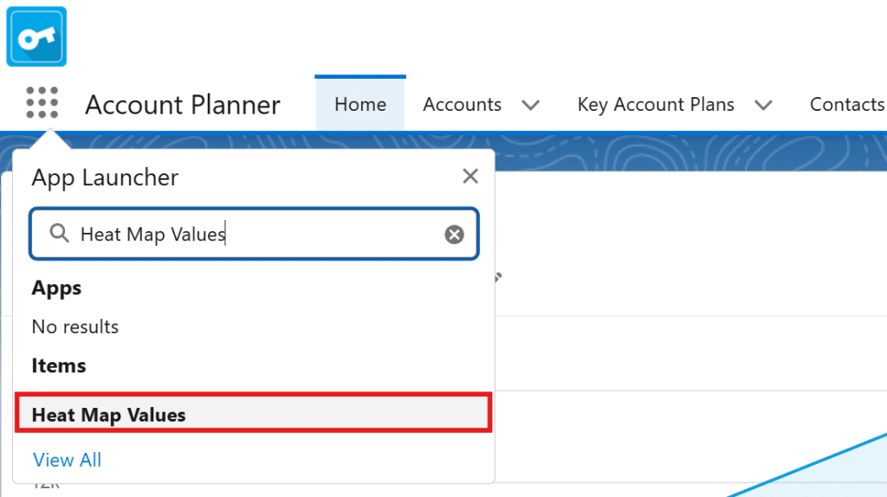Screen dimensions: 887x497
Task: Expand the Accounts tab dropdown chevron
Action: pos(531,105)
